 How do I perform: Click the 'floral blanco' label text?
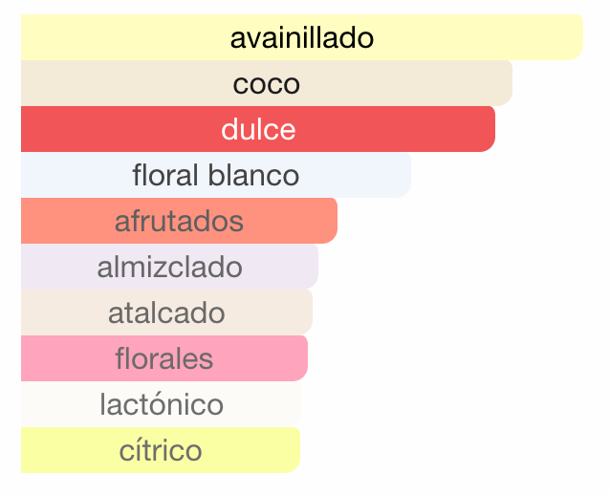coord(215,176)
